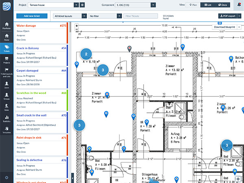Open the No filter dropdown

(x=105, y=16)
